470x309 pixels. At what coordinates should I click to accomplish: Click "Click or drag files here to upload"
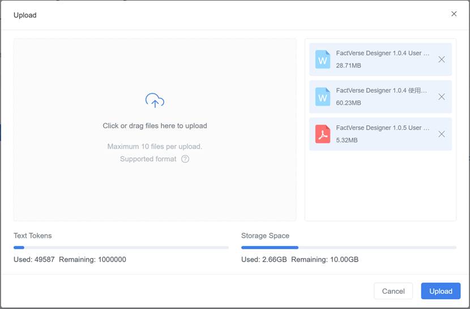pos(155,126)
